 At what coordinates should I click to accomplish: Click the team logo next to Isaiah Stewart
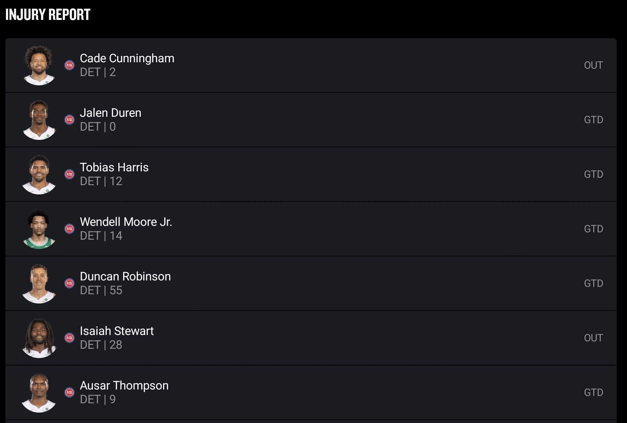pyautogui.click(x=69, y=338)
